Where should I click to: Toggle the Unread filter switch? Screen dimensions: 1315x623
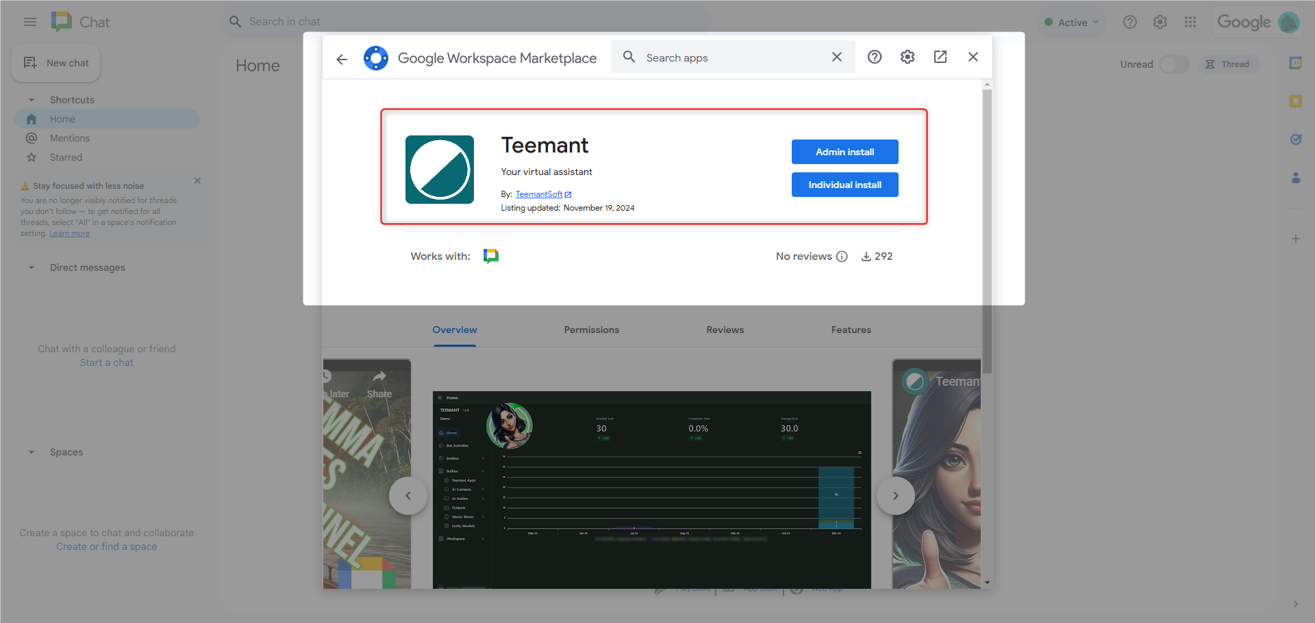point(1174,64)
